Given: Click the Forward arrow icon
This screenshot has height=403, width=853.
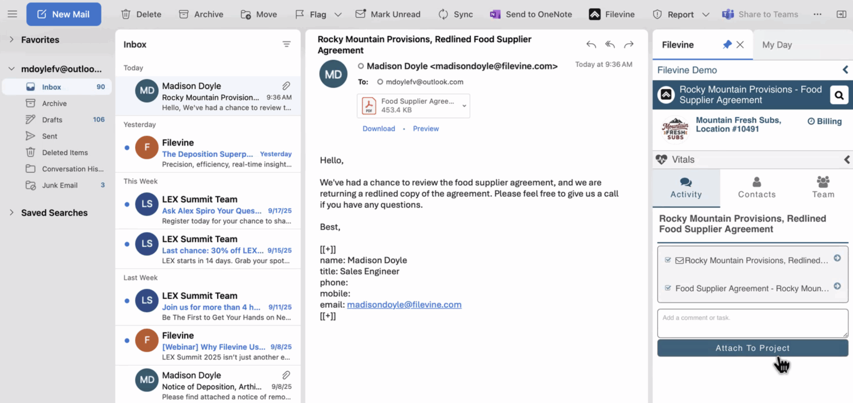Looking at the screenshot, I should point(628,44).
